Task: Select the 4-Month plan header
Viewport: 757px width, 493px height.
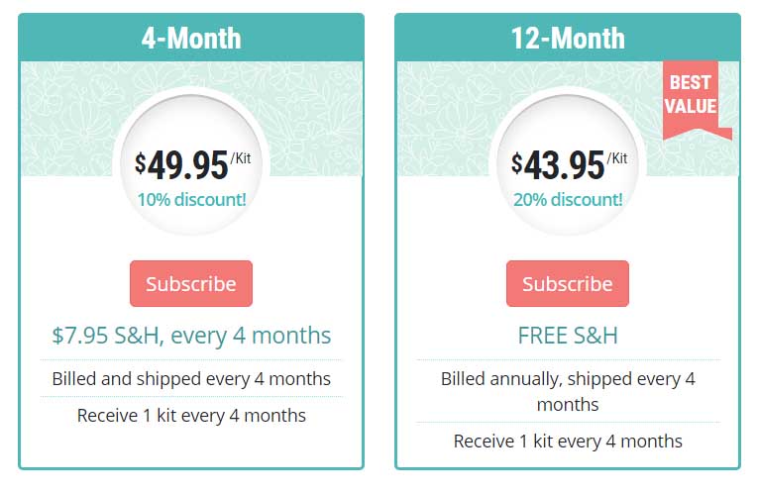Action: click(191, 38)
